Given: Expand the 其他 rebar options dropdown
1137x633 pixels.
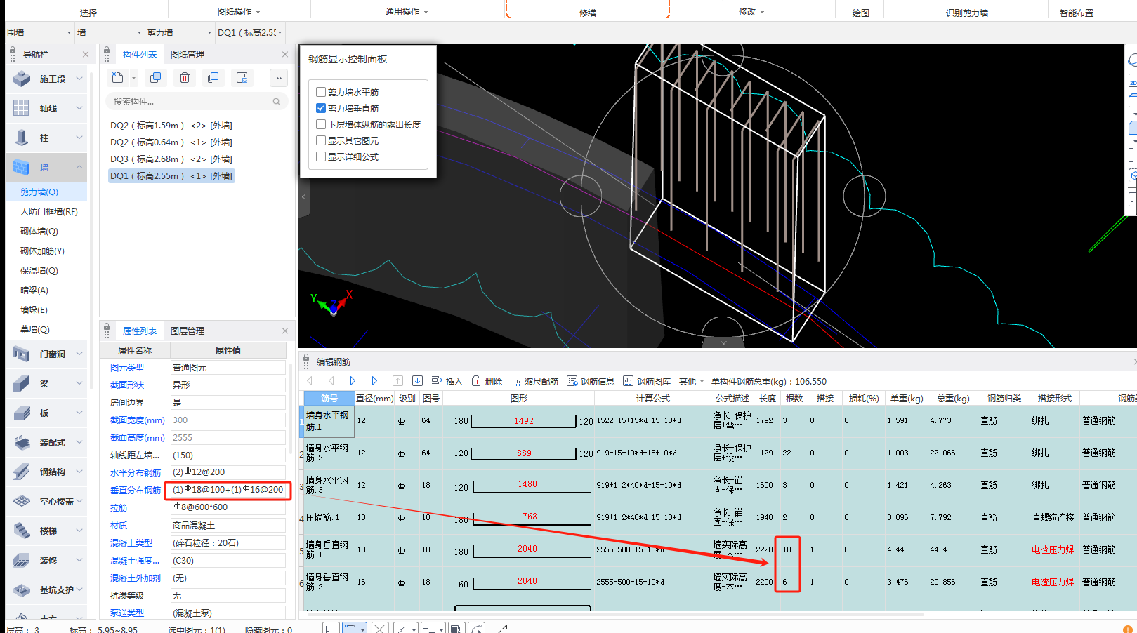Looking at the screenshot, I should click(691, 381).
